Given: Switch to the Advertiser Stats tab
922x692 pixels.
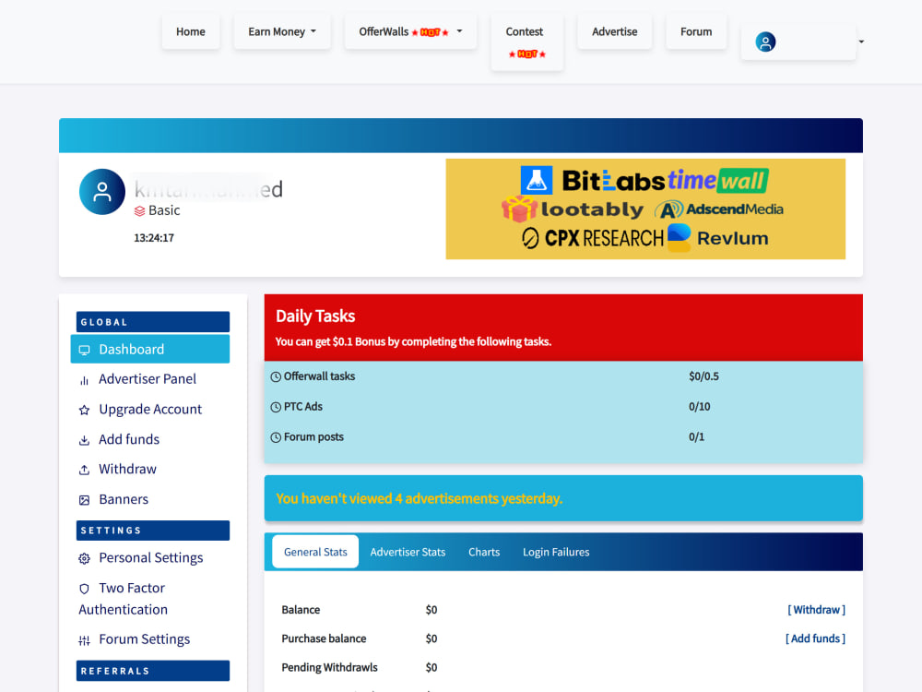Looking at the screenshot, I should click(x=408, y=552).
